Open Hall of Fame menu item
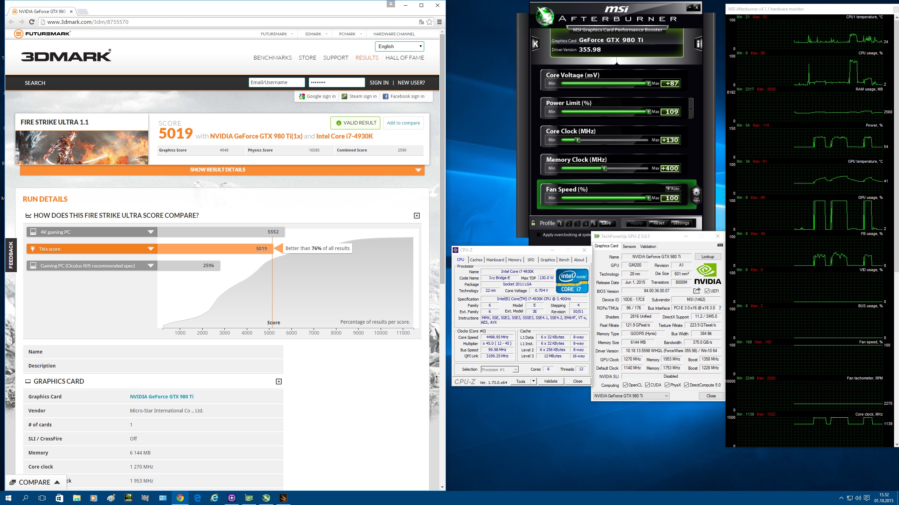Image resolution: width=899 pixels, height=505 pixels. pyautogui.click(x=405, y=58)
